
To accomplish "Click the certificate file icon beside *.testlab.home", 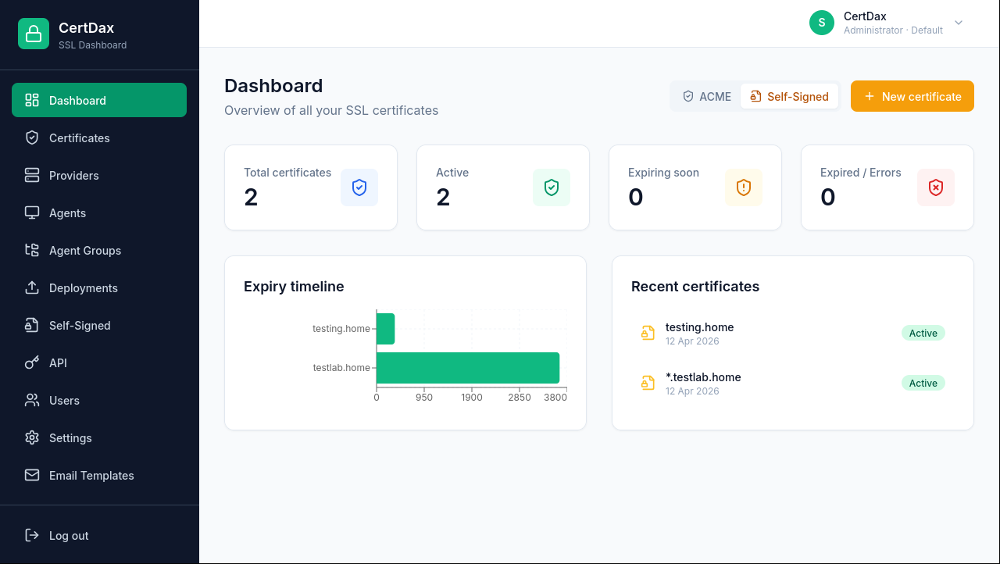I will (x=648, y=383).
